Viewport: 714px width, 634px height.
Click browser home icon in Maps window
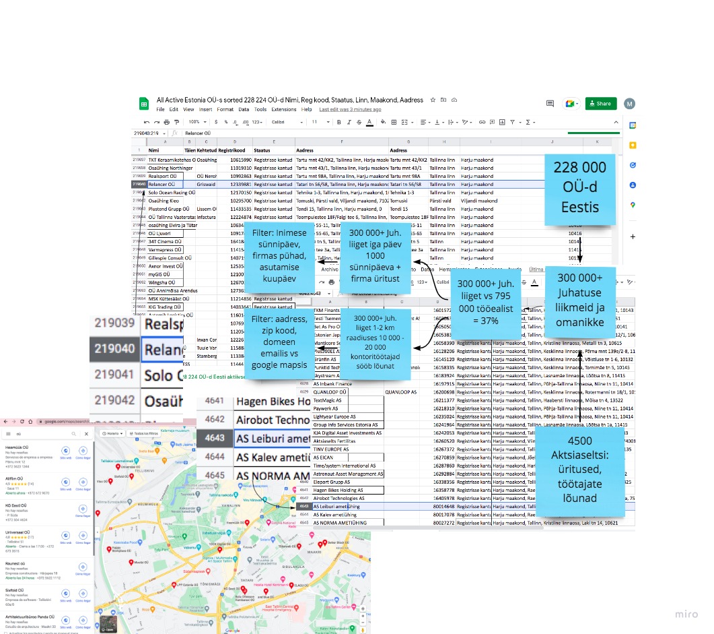pos(30,422)
